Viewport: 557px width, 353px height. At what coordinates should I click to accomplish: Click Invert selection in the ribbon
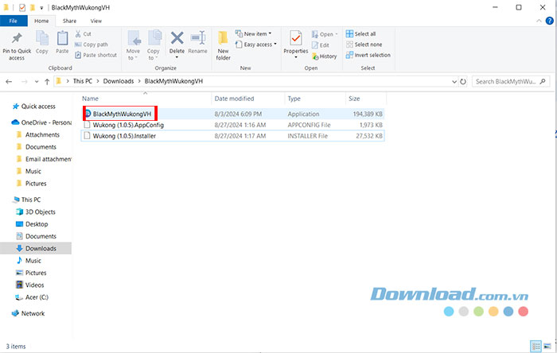[x=368, y=55]
